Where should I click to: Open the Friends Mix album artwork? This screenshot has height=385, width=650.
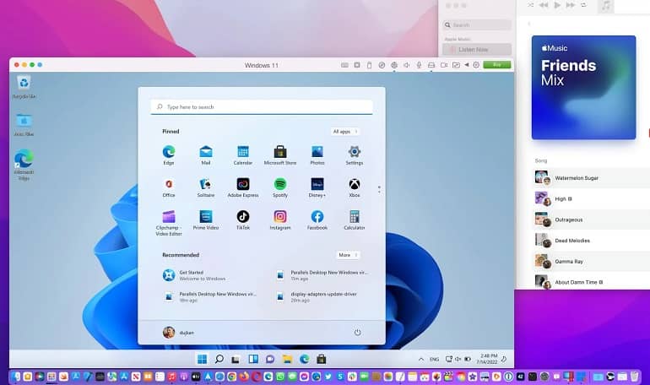583,88
